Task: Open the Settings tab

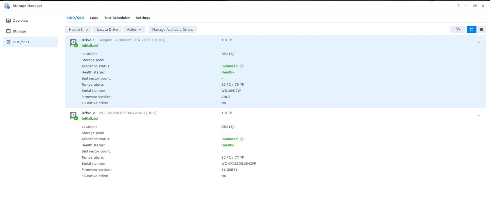Action: tap(143, 18)
